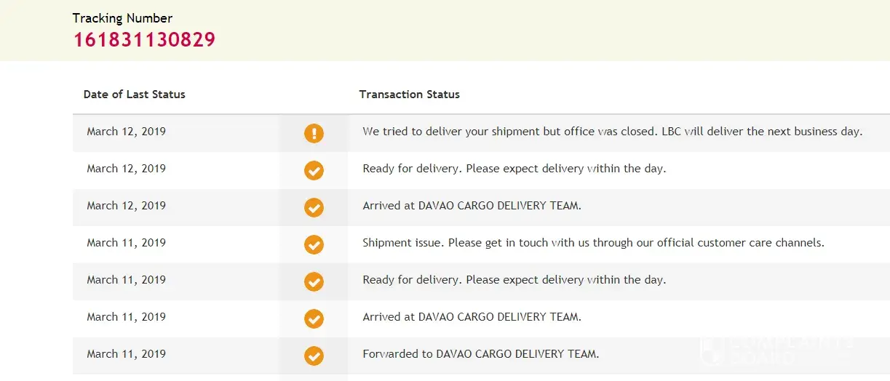Click the checkmark beside March 11 'Arrived at DAVAO'
This screenshot has height=381, width=890.
pyautogui.click(x=314, y=318)
